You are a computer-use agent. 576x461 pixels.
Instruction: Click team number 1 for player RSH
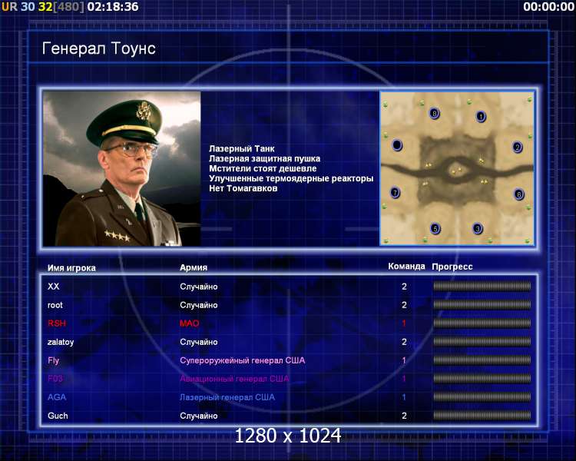404,323
